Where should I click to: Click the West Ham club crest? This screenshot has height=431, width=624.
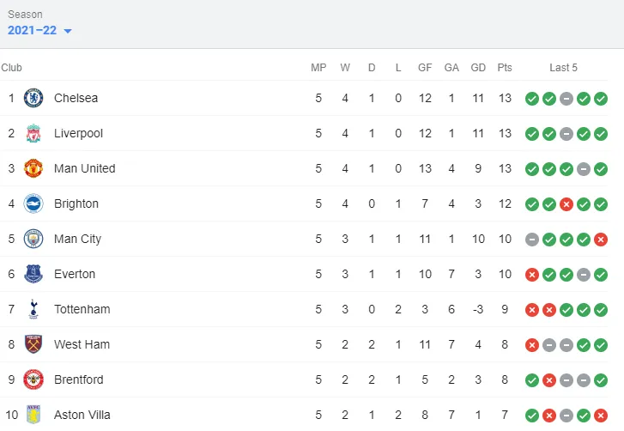pos(33,344)
